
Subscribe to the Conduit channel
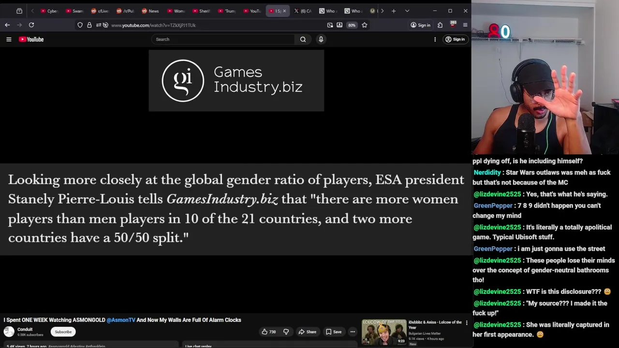pyautogui.click(x=63, y=332)
